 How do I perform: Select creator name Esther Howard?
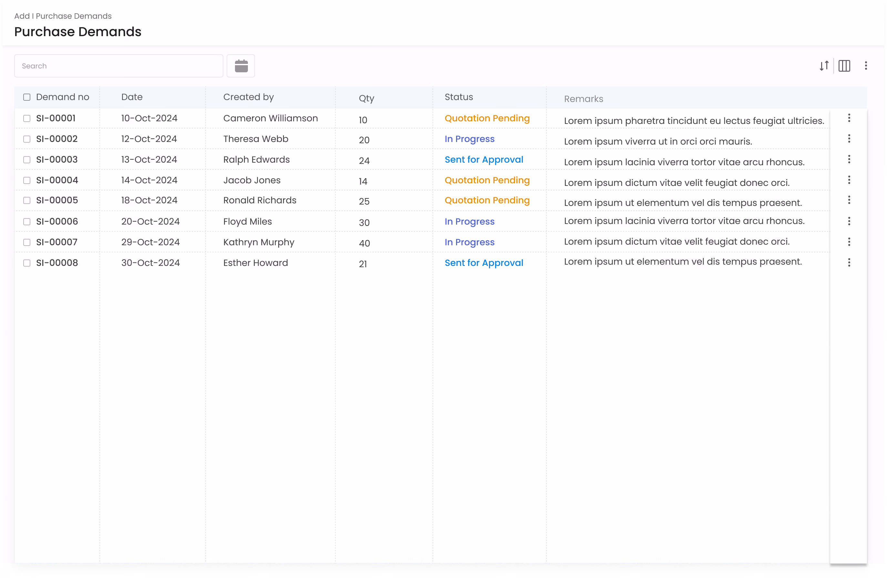pos(256,263)
